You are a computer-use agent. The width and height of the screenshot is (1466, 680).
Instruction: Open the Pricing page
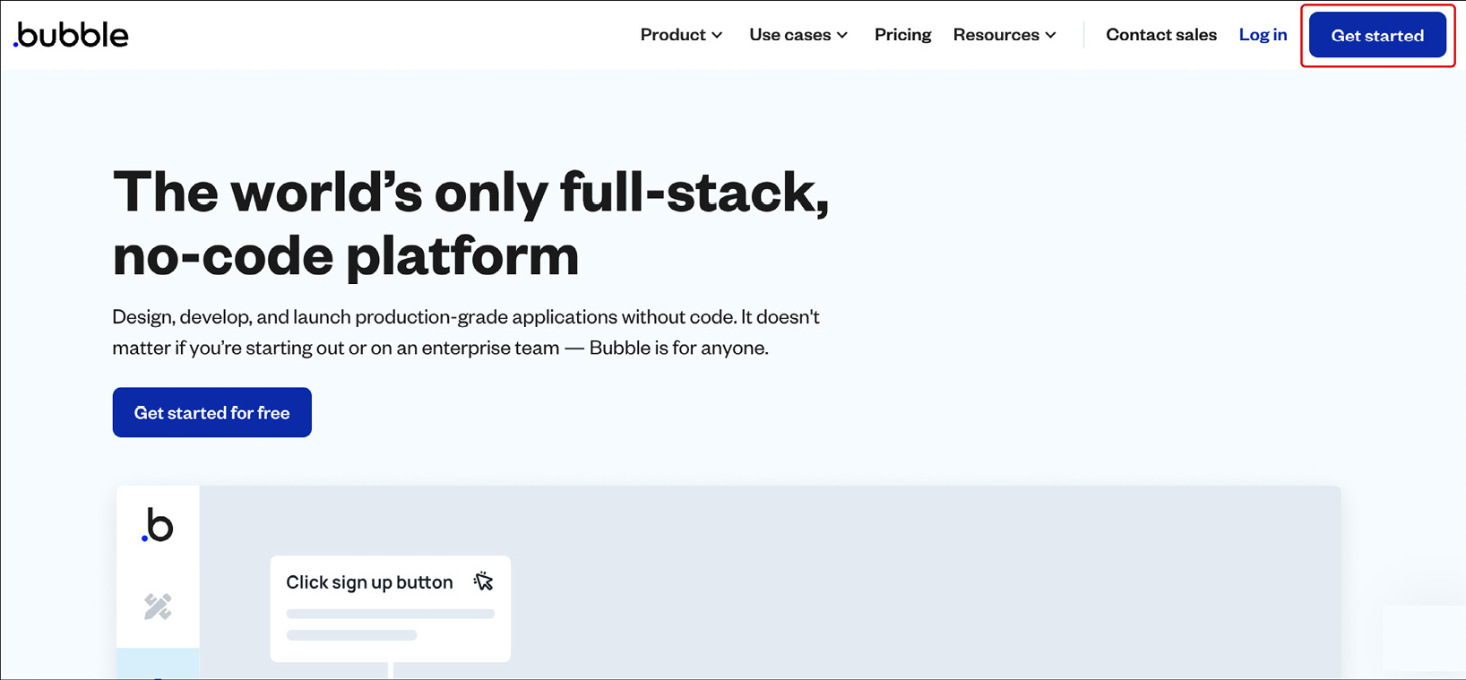pyautogui.click(x=902, y=35)
